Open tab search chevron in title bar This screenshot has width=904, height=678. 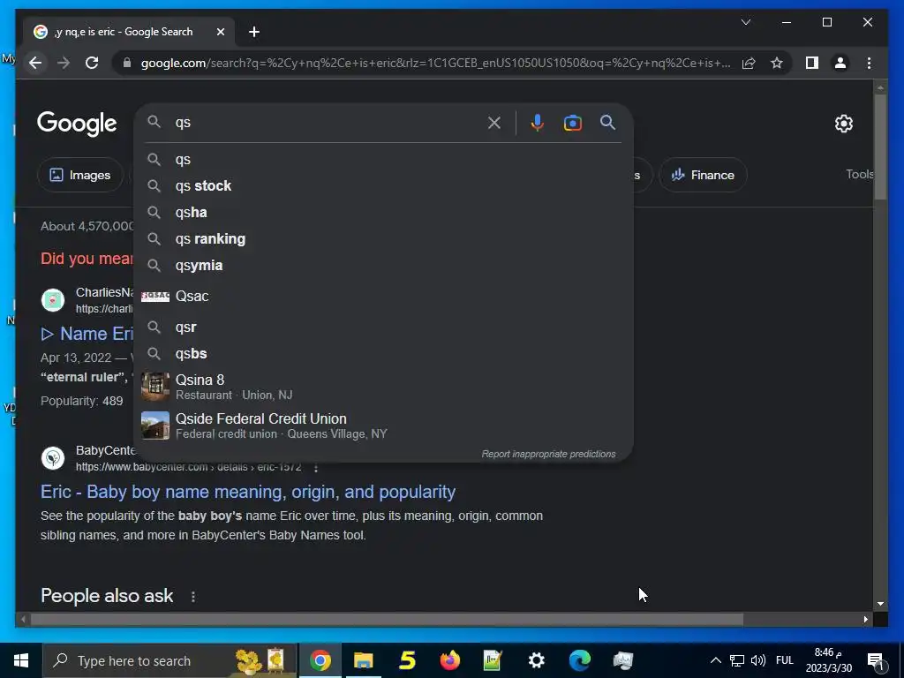click(x=745, y=22)
